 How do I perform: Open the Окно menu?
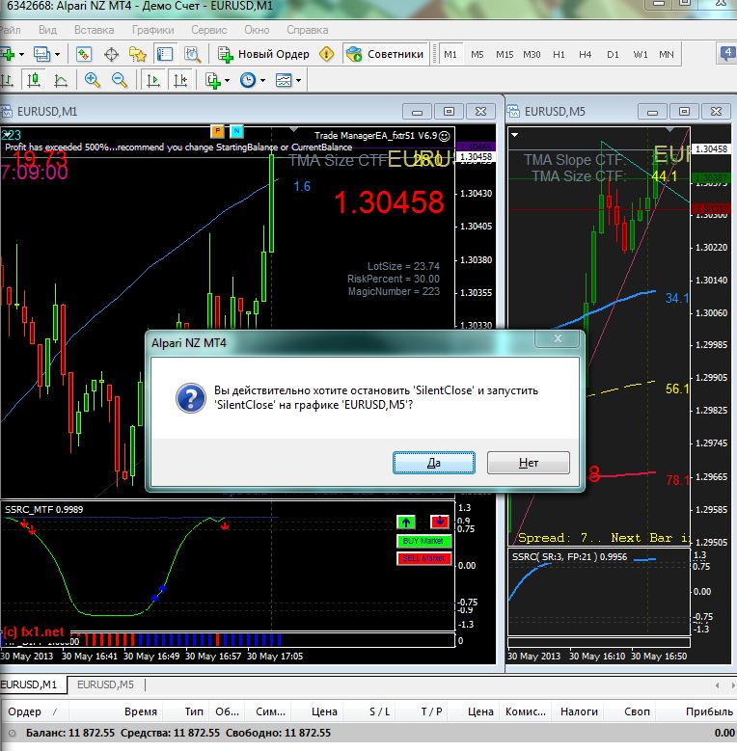pyautogui.click(x=257, y=30)
